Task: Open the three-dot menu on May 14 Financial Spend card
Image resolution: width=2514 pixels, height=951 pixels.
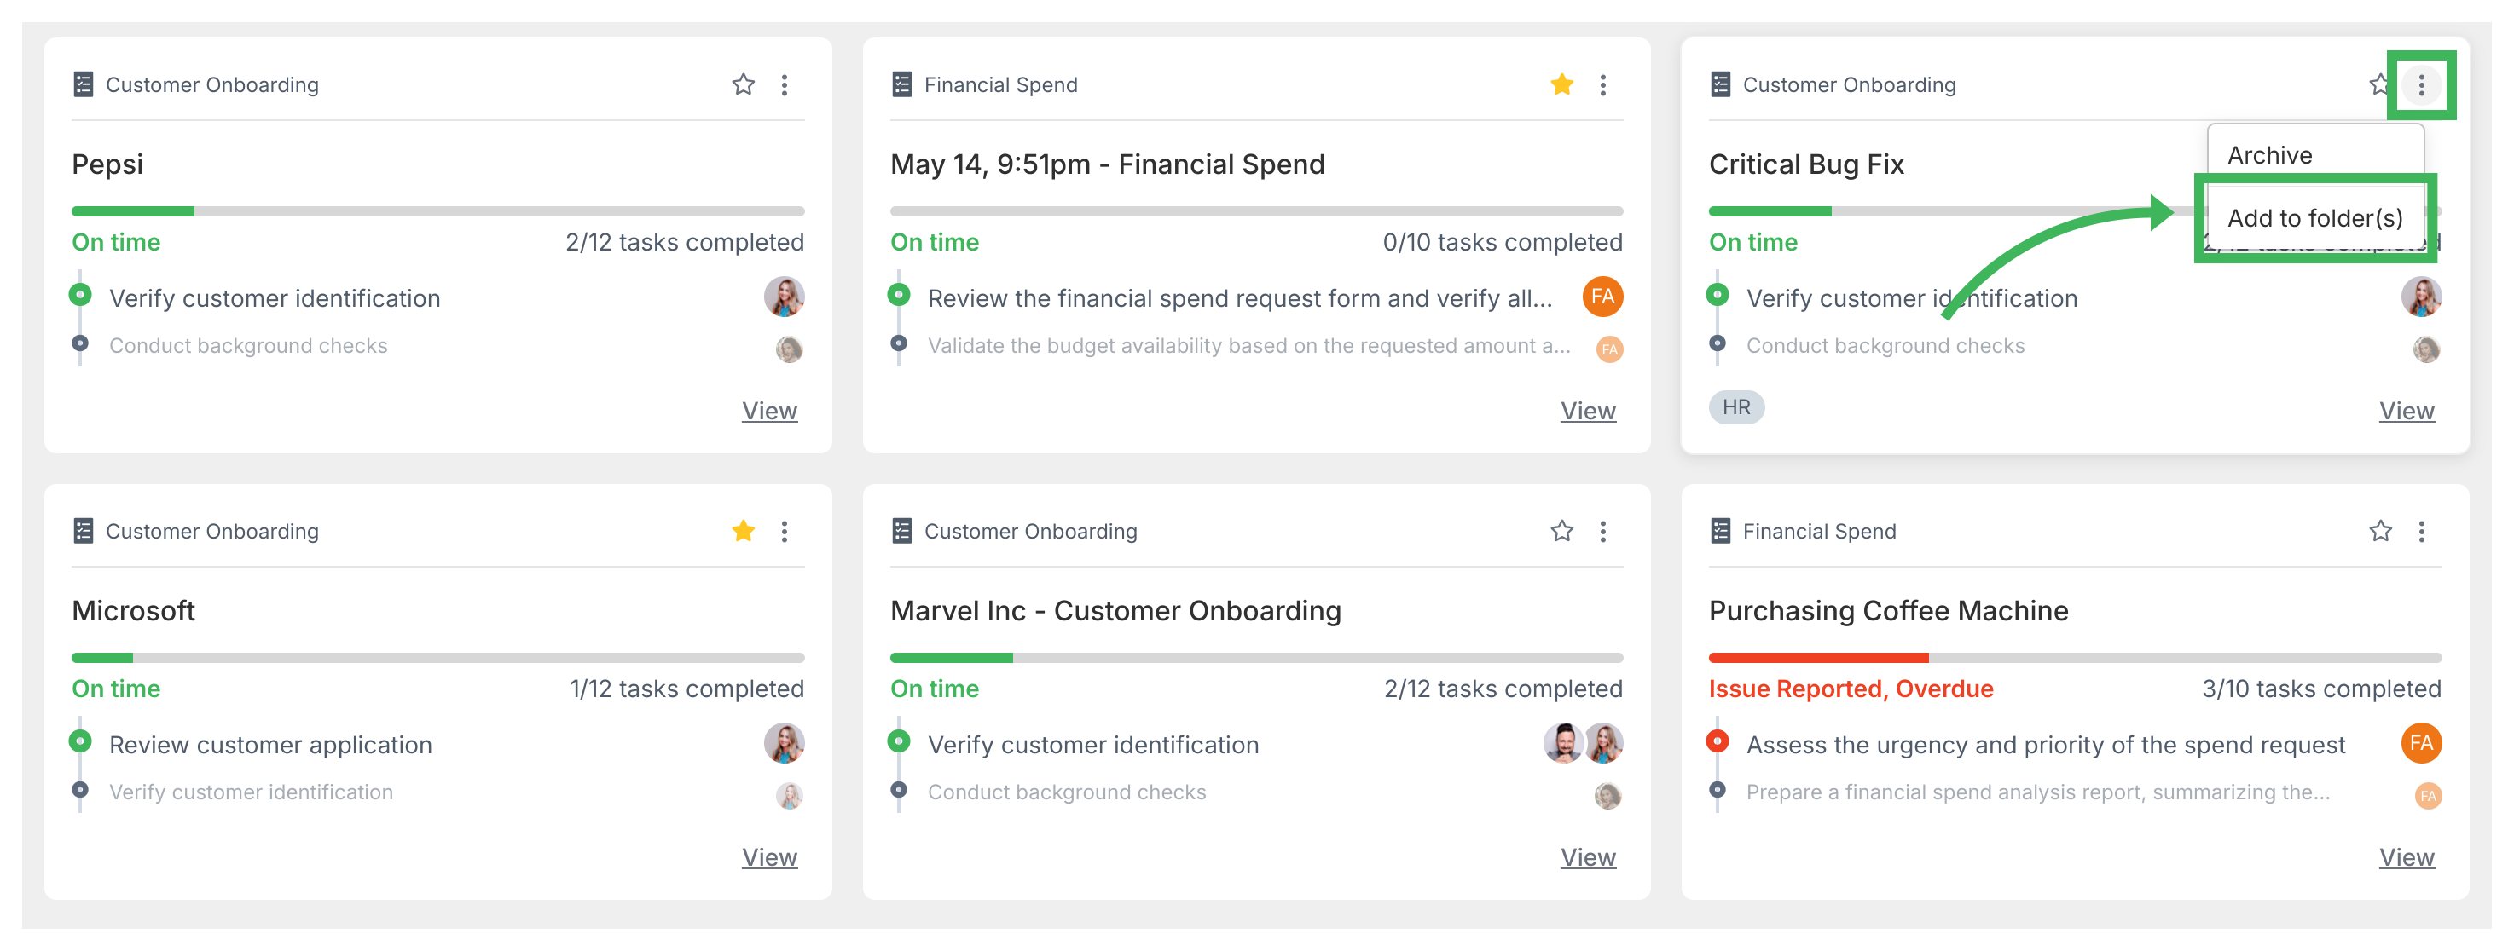Action: tap(1603, 85)
